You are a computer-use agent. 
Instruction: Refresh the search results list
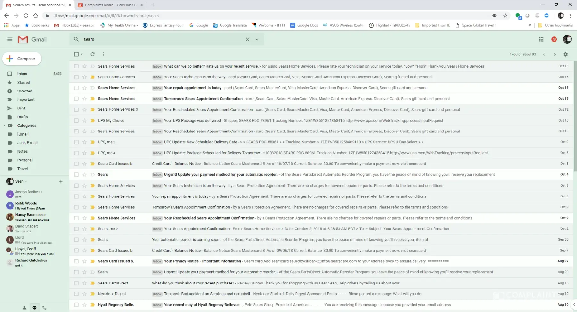click(92, 54)
